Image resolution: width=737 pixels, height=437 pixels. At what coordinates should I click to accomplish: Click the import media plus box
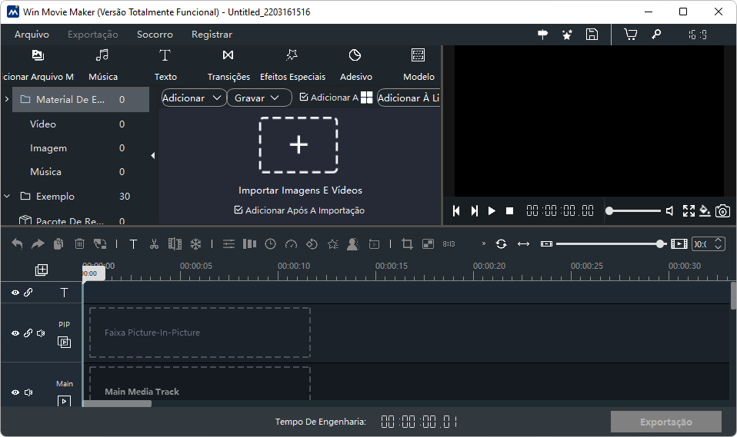coord(298,145)
